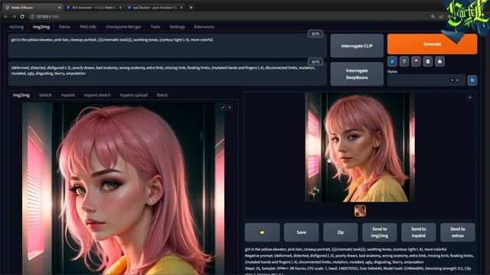Switch to the Inpaint sub-tab
The height and width of the screenshot is (275, 490).
(67, 95)
